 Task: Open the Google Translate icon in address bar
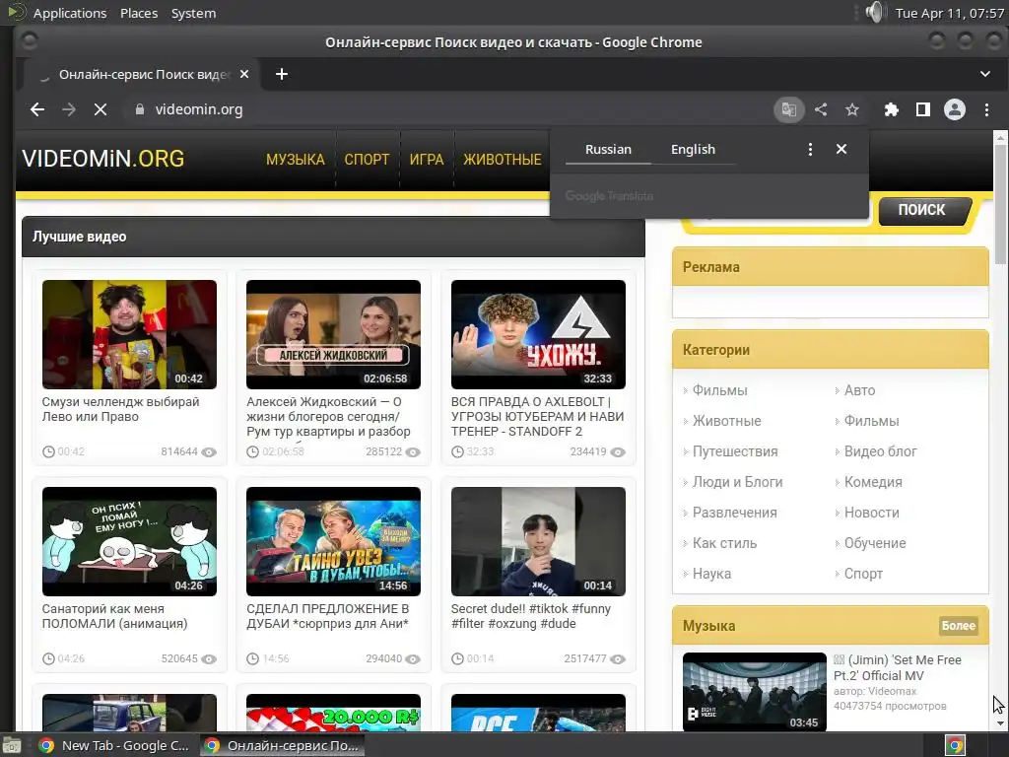pyautogui.click(x=789, y=109)
